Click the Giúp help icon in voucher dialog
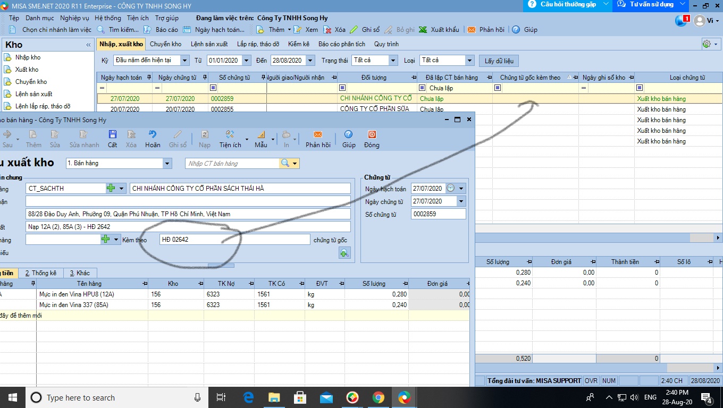Image resolution: width=723 pixels, height=408 pixels. pyautogui.click(x=349, y=135)
